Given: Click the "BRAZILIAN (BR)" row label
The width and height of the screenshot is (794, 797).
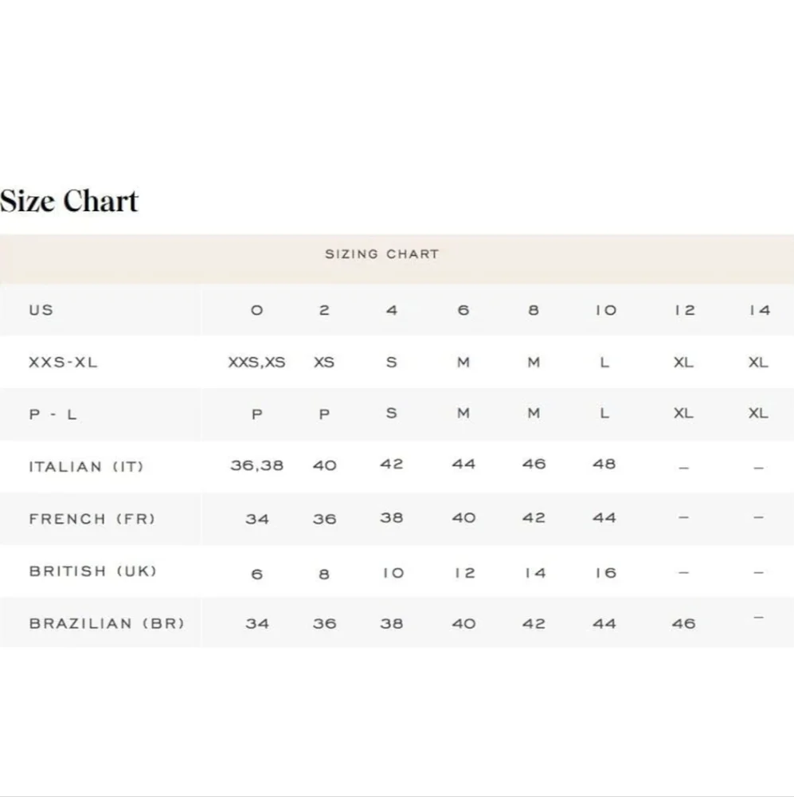Looking at the screenshot, I should pos(107,624).
